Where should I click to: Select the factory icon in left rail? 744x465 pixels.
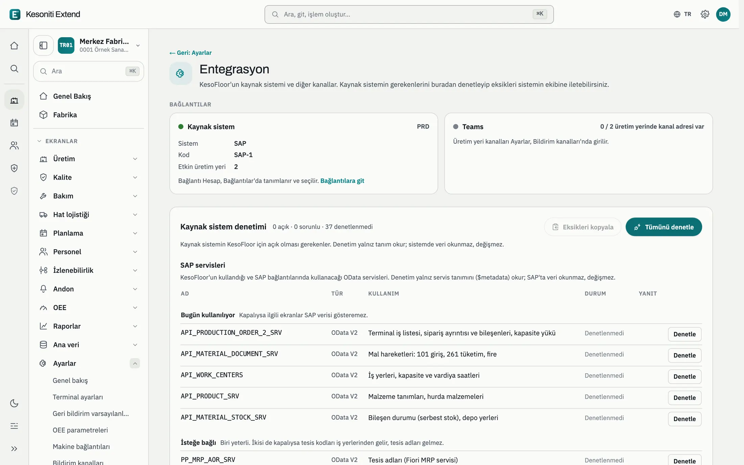[14, 100]
